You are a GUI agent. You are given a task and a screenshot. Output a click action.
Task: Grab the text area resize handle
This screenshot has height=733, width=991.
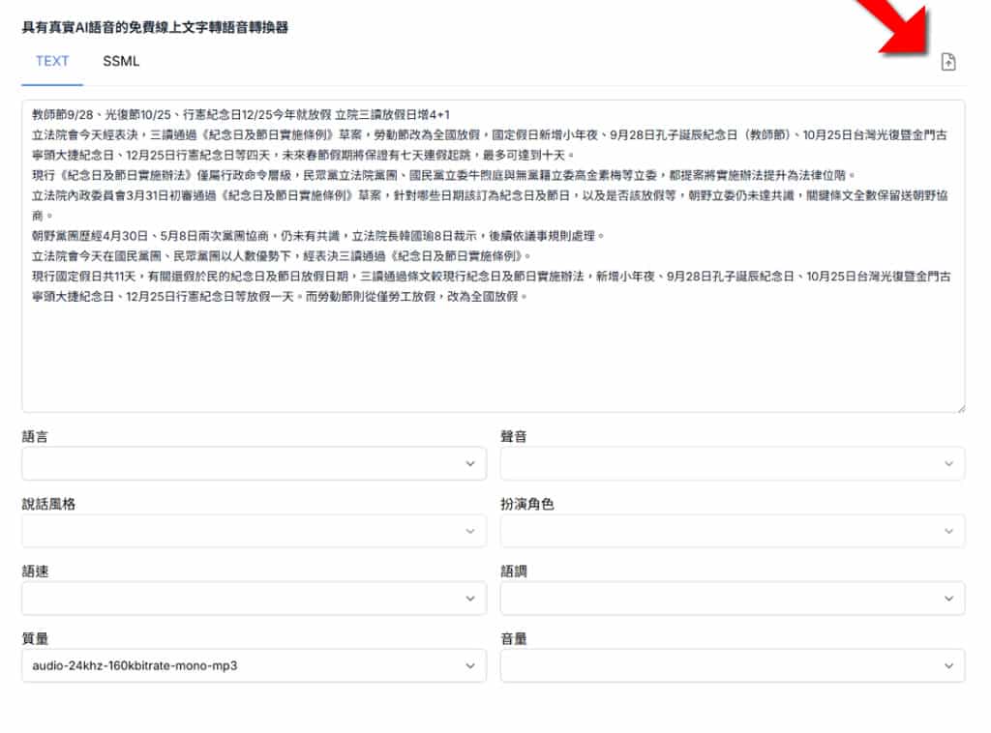pyautogui.click(x=961, y=408)
